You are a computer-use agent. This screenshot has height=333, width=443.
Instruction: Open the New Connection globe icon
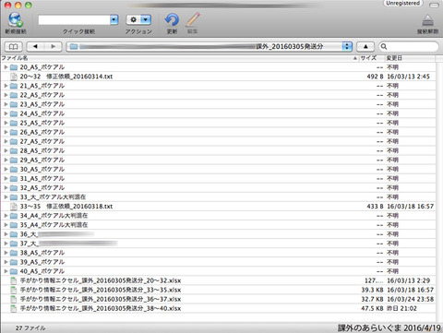pos(16,19)
